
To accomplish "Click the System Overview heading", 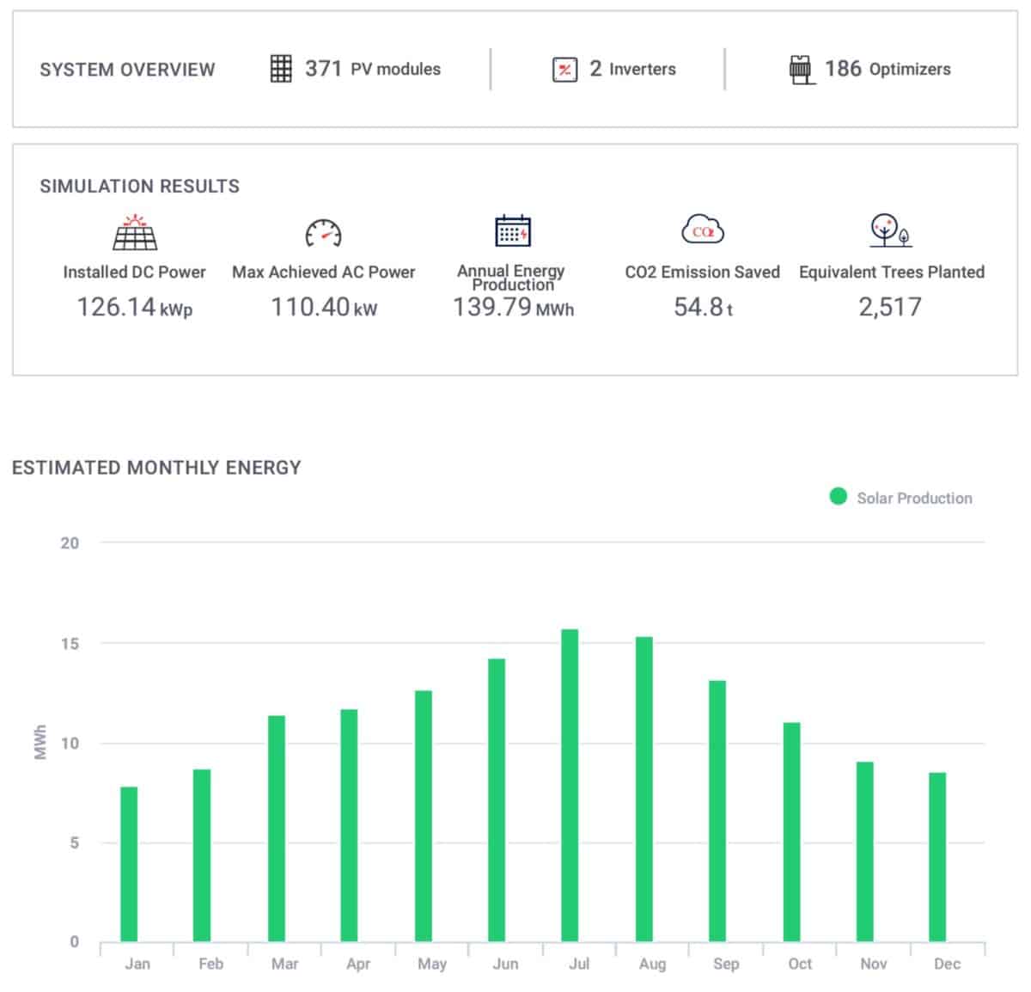I will 127,70.
